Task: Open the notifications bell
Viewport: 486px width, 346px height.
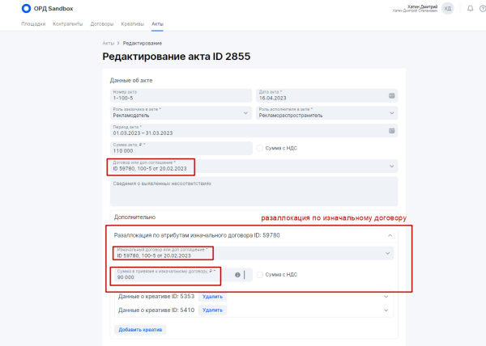Action: [x=471, y=8]
